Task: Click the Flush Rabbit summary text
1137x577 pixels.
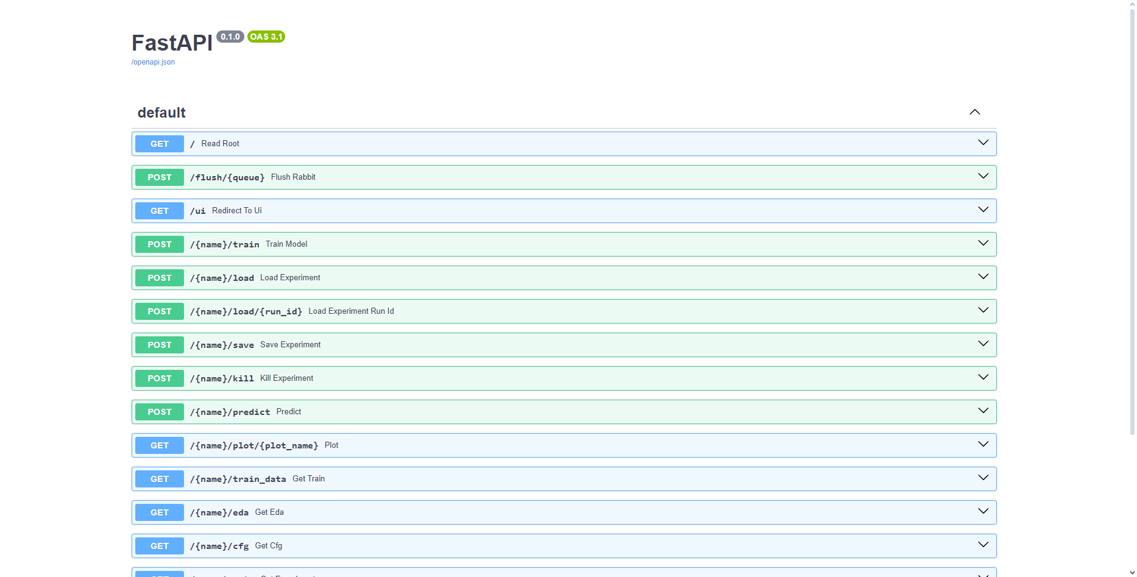Action: click(x=293, y=177)
